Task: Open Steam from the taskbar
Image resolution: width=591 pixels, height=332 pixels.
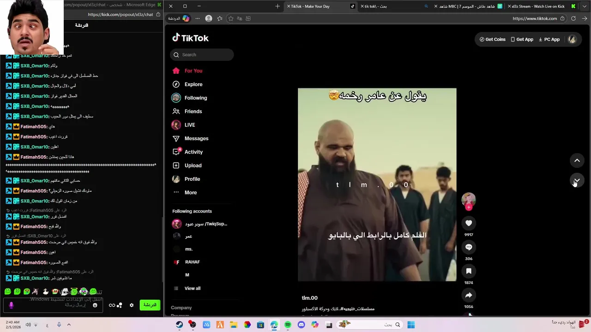Action: (x=179, y=325)
